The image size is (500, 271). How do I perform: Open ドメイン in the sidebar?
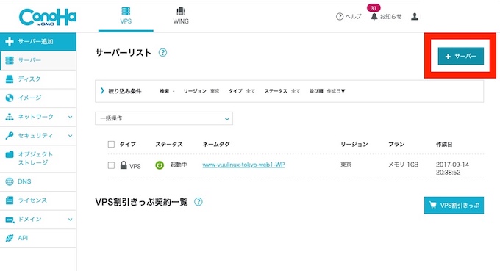pos(38,220)
